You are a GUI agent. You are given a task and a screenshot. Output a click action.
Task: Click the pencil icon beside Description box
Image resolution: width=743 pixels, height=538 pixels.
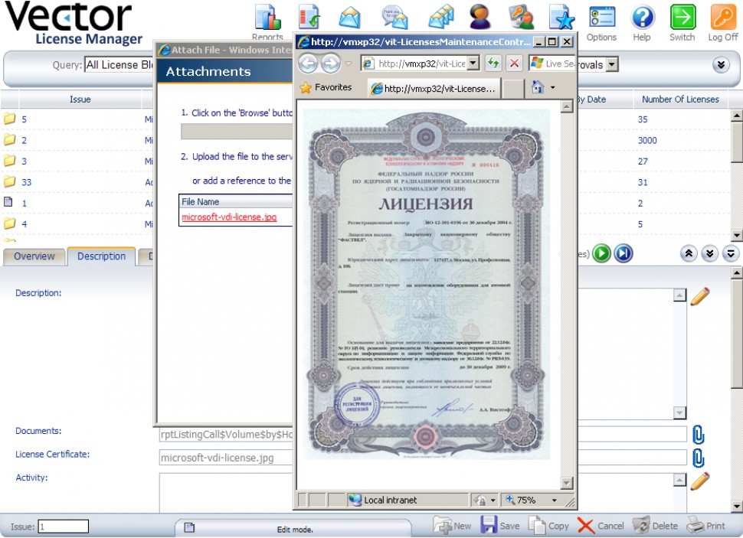[x=700, y=296]
